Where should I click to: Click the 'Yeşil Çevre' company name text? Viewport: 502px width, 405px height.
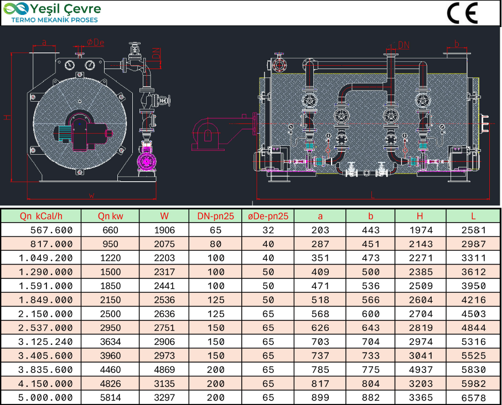click(66, 9)
